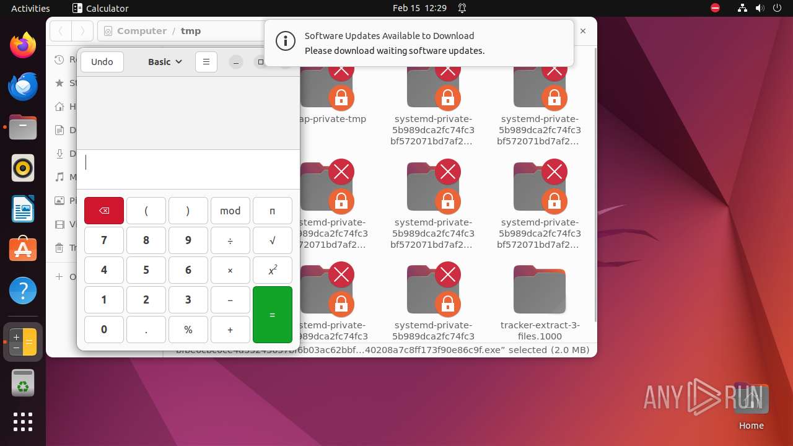Image resolution: width=793 pixels, height=446 pixels.
Task: Click the Computer path segment in Files
Action: (142, 31)
